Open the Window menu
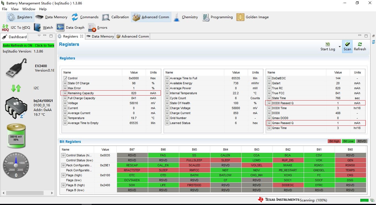The image size is (376, 205). 29,9
